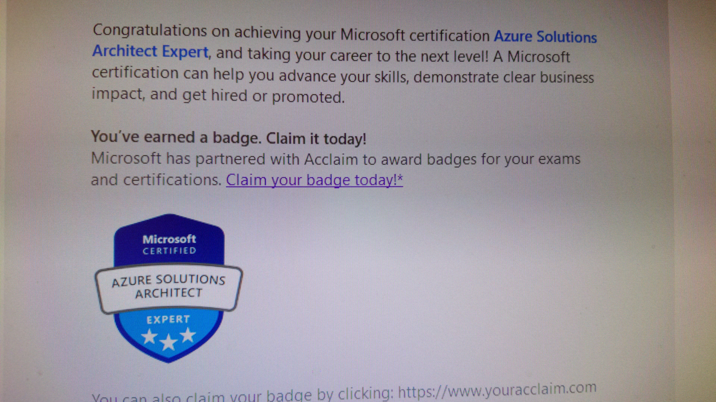This screenshot has width=716, height=402.
Task: Click the middle star on the badge
Action: 169,342
